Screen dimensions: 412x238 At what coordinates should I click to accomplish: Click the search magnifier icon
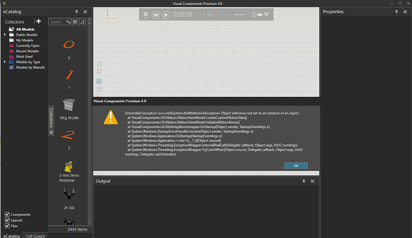(x=68, y=22)
